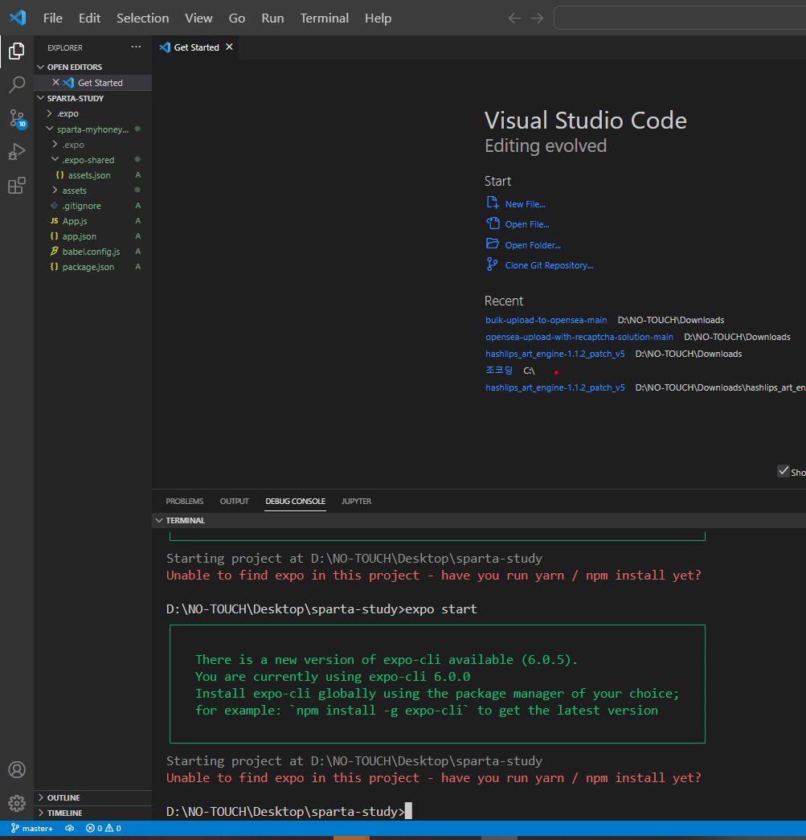The width and height of the screenshot is (806, 840).
Task: Open the Manage gear icon
Action: pos(17,803)
